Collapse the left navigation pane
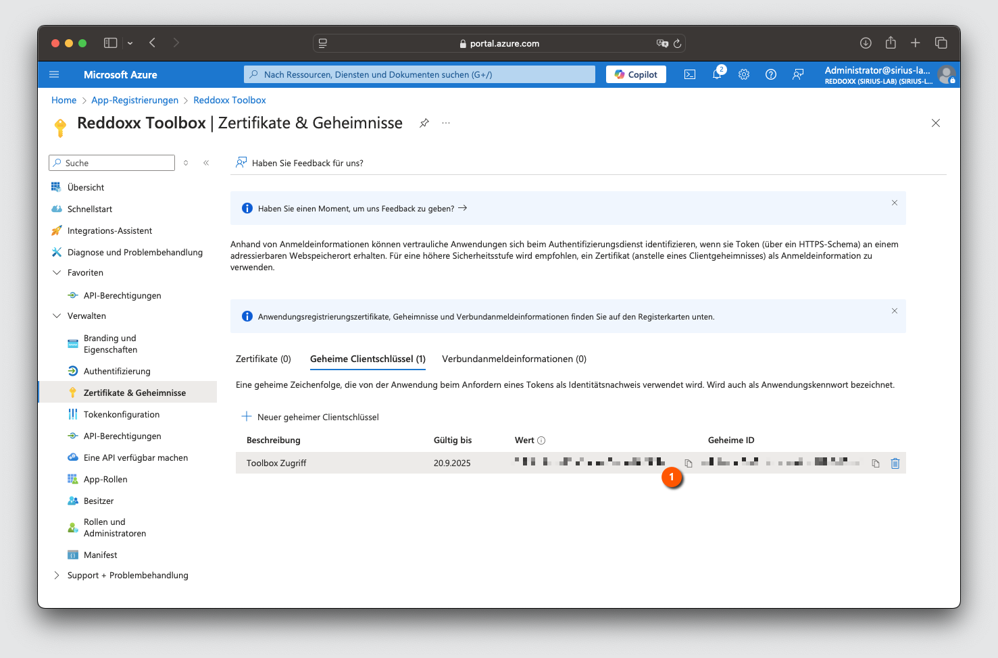998x658 pixels. coord(206,163)
